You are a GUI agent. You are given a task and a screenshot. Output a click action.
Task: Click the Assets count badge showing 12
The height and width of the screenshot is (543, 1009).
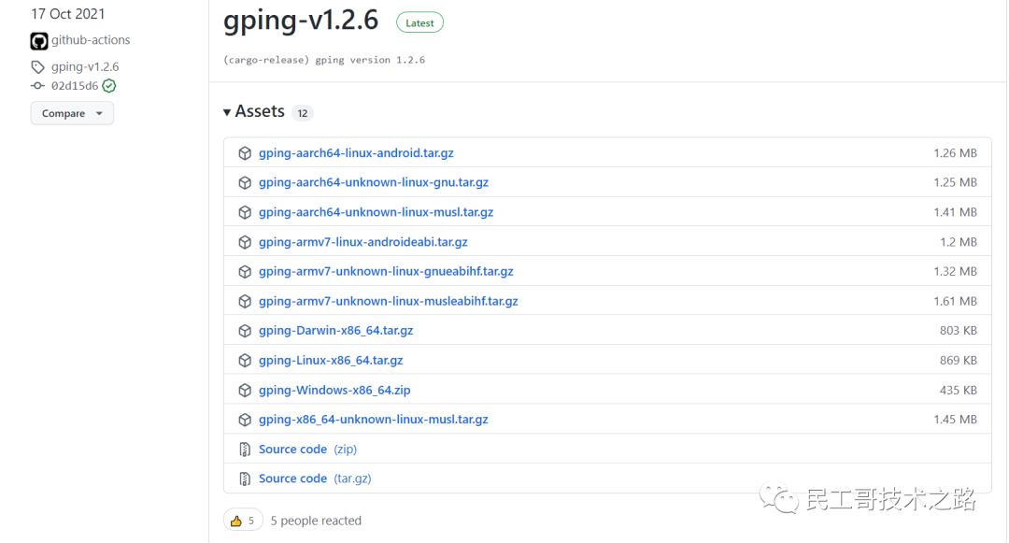coord(303,113)
